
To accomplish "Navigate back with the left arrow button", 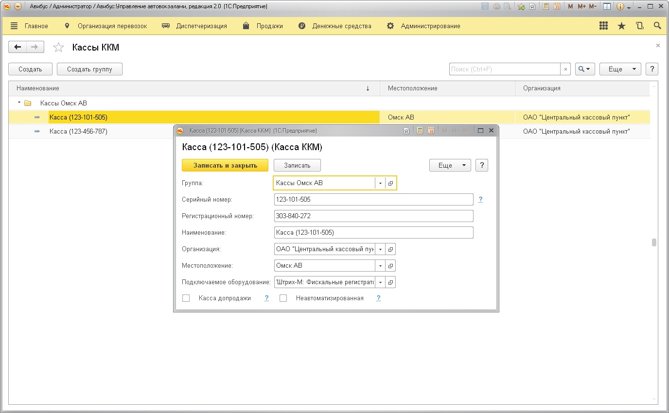I will [x=18, y=47].
